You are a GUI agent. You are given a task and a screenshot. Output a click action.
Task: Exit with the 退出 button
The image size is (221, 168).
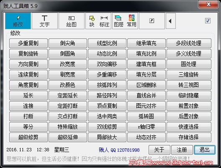205,150
